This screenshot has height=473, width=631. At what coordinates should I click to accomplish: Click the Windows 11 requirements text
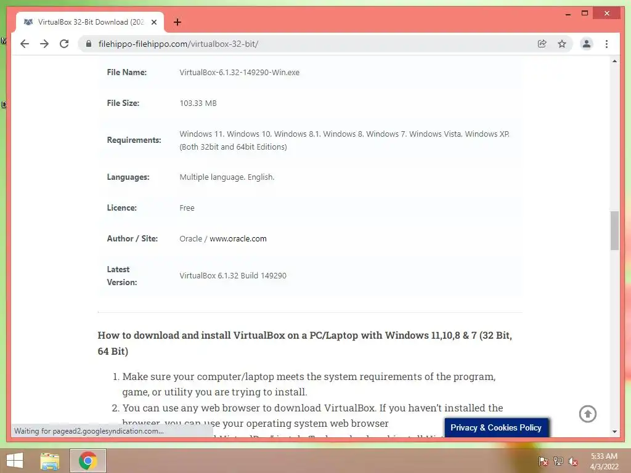[344, 140]
